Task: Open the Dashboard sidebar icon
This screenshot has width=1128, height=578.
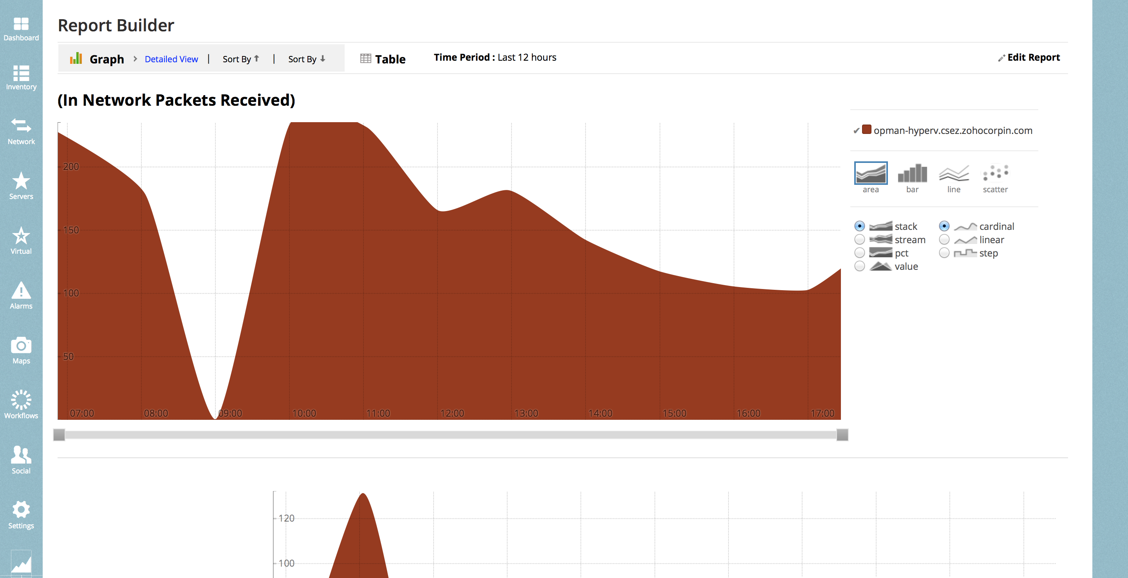Action: point(21,24)
